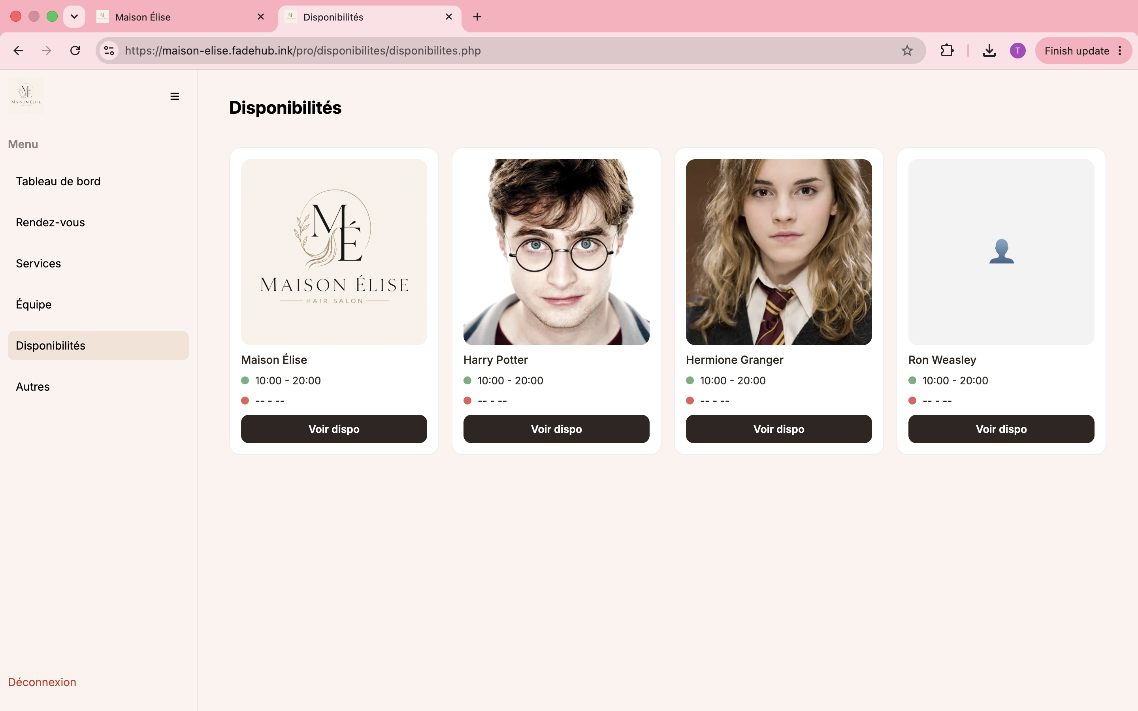1138x711 pixels.
Task: Click Voir dispo for Hermione Granger
Action: coord(779,429)
